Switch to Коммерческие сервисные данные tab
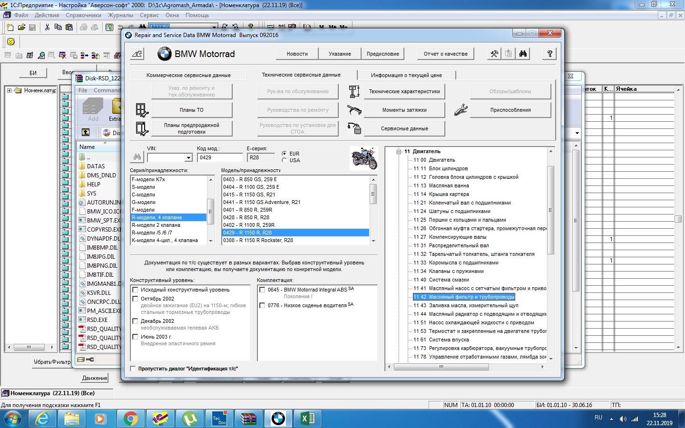Image resolution: width=685 pixels, height=428 pixels. click(188, 75)
